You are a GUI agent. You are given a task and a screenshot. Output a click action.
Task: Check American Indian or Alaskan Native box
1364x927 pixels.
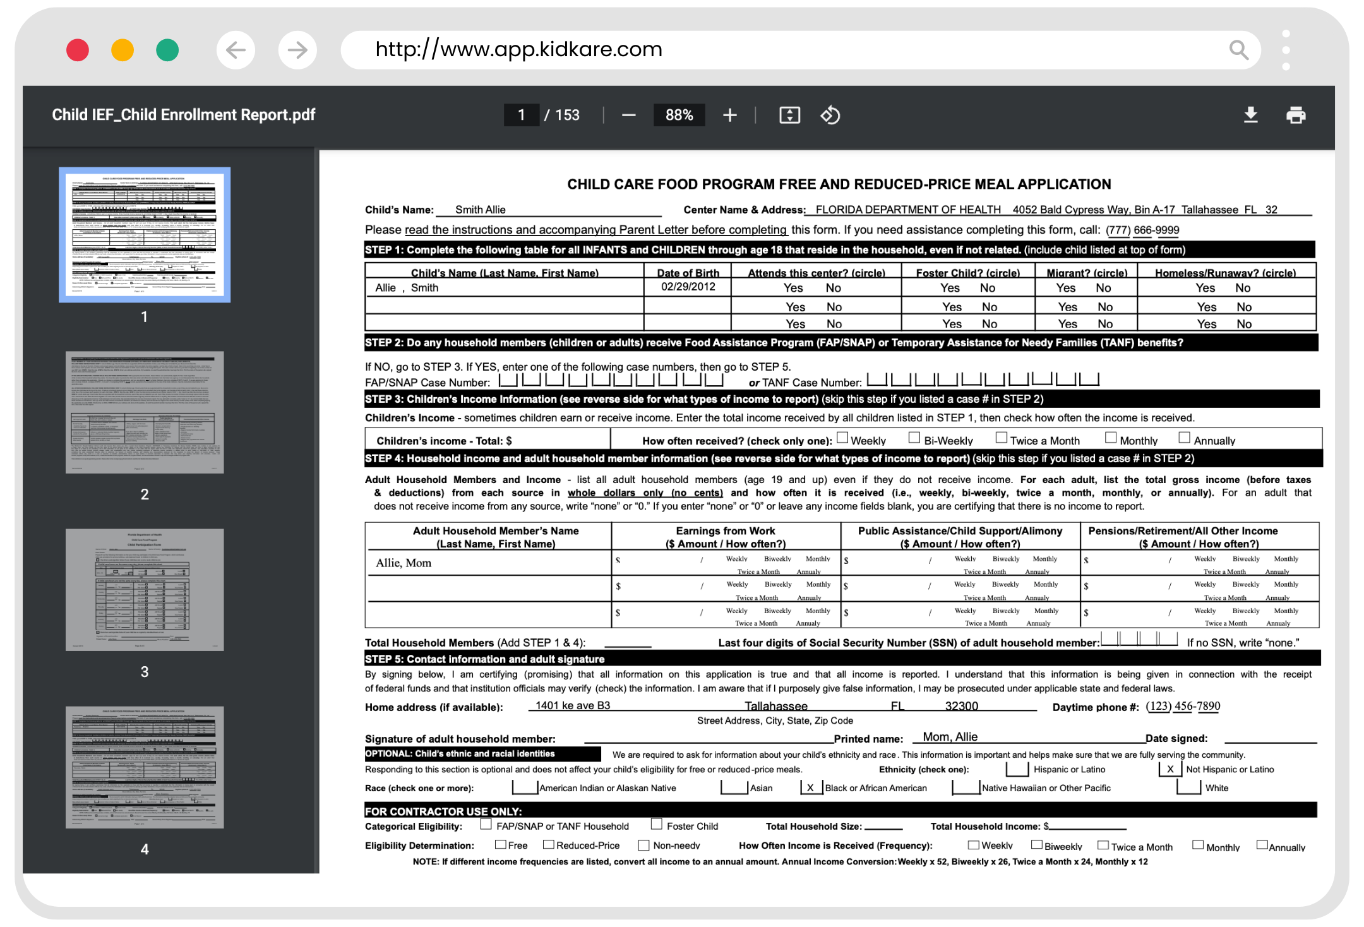pos(524,787)
